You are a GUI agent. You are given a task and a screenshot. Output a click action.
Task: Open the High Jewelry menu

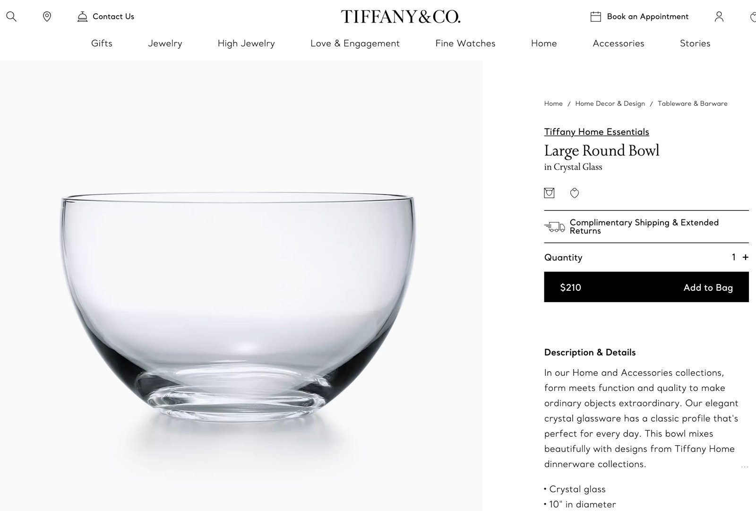[x=246, y=43]
